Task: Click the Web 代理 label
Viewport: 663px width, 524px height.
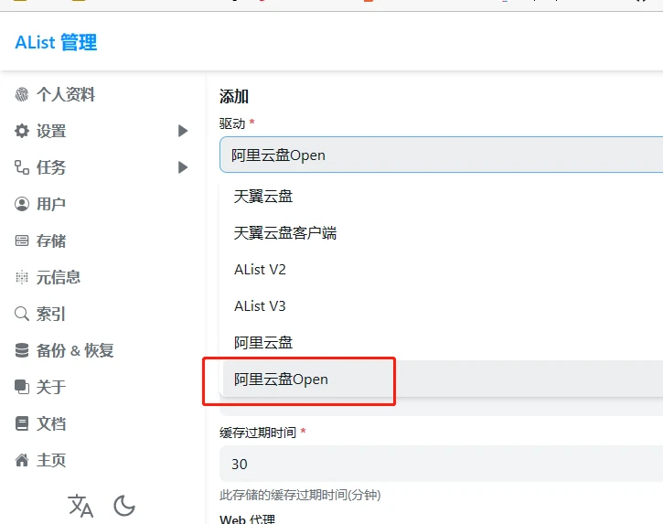Action: pyautogui.click(x=247, y=519)
